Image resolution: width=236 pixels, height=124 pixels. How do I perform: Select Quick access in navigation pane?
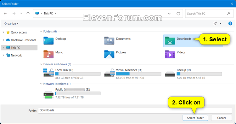pos(19,32)
